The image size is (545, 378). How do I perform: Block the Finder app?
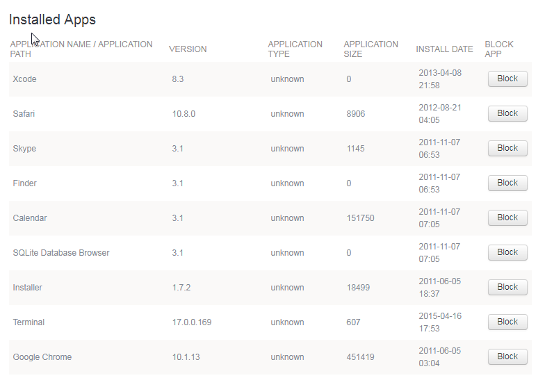507,183
